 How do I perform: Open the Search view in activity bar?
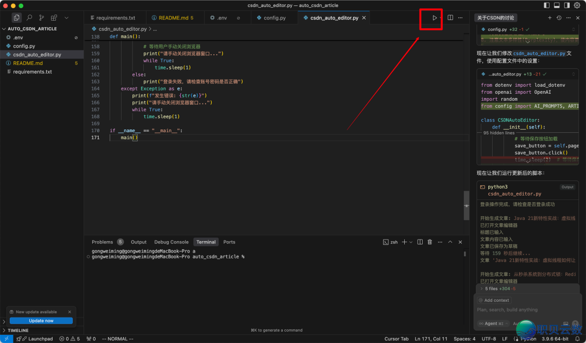point(29,18)
